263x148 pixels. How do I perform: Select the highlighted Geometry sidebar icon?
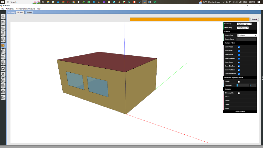tap(3, 45)
